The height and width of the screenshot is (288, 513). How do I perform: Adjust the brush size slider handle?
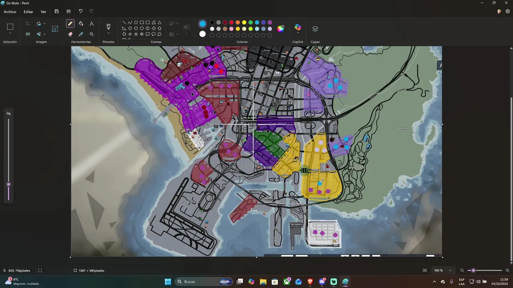[x=8, y=184]
